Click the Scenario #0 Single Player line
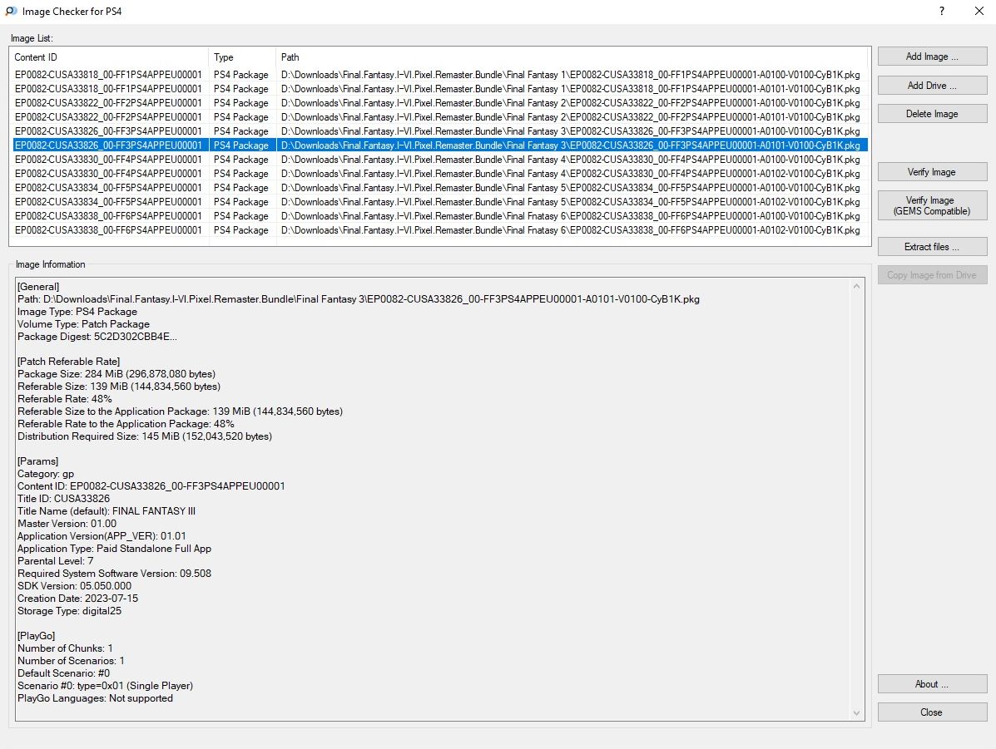 click(x=106, y=686)
